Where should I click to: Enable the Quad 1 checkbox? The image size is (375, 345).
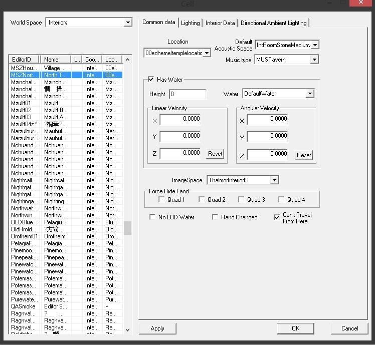pyautogui.click(x=161, y=199)
